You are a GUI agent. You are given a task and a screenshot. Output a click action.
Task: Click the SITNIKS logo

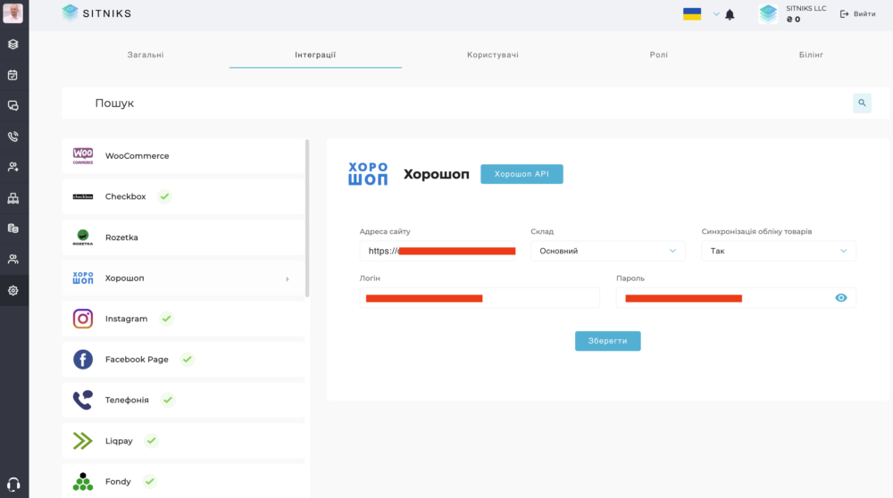96,13
